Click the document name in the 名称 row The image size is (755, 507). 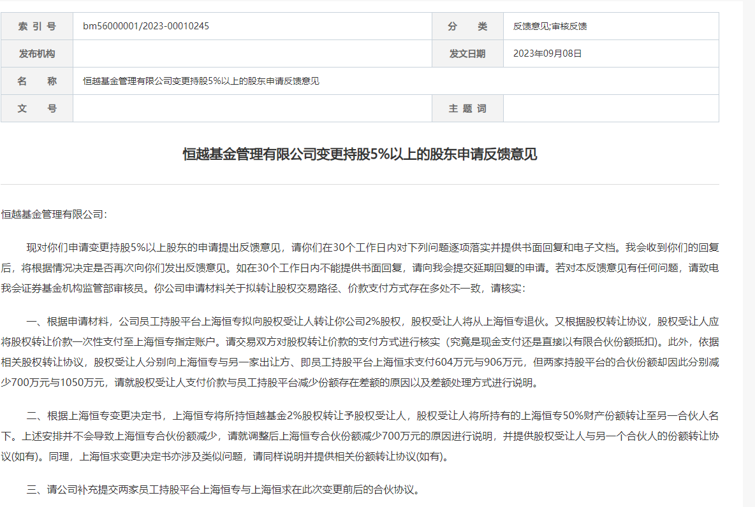201,81
